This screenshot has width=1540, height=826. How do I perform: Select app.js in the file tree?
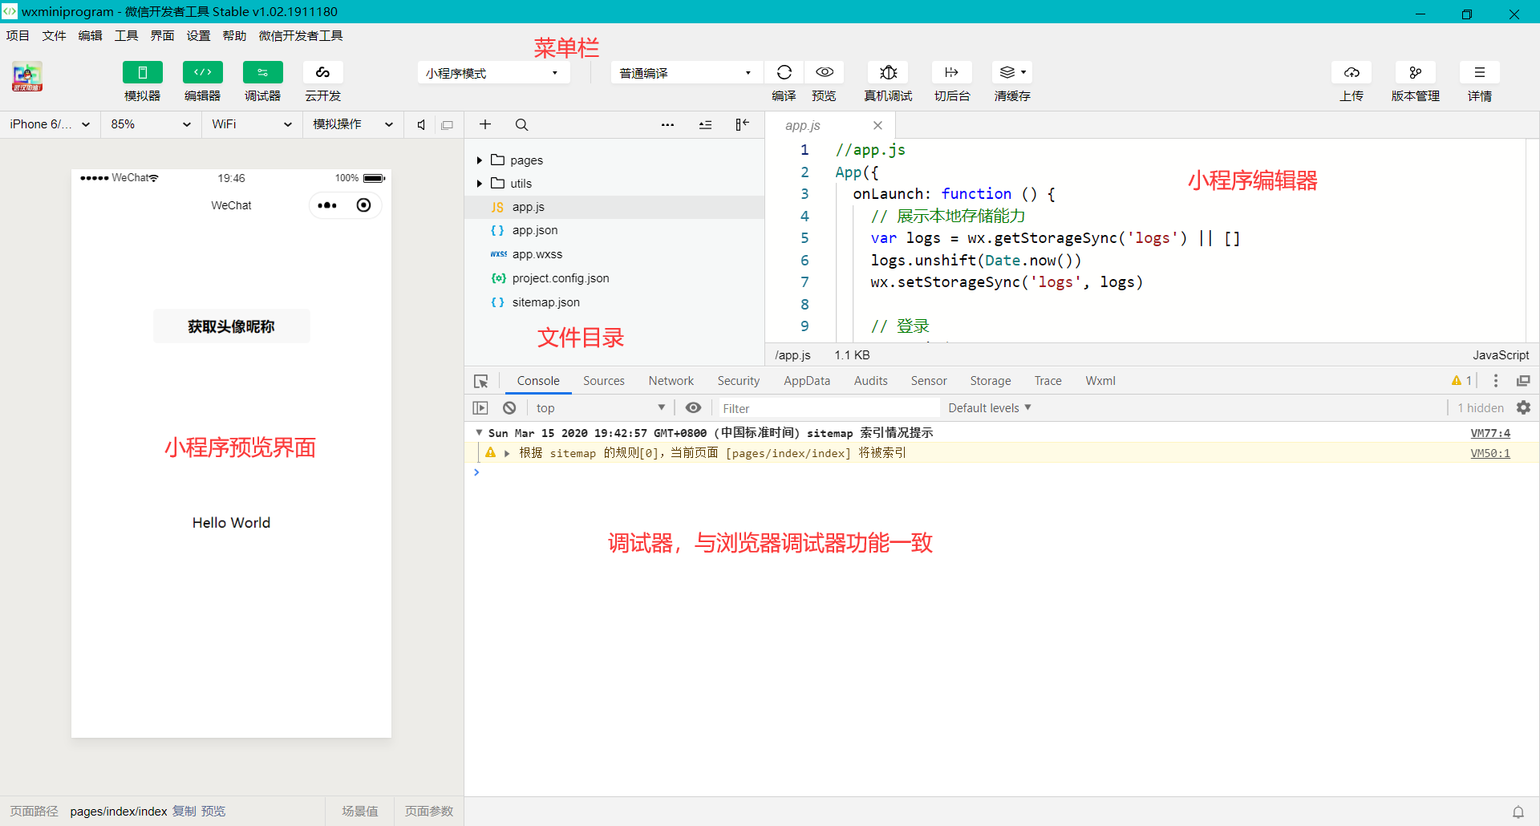614,207
